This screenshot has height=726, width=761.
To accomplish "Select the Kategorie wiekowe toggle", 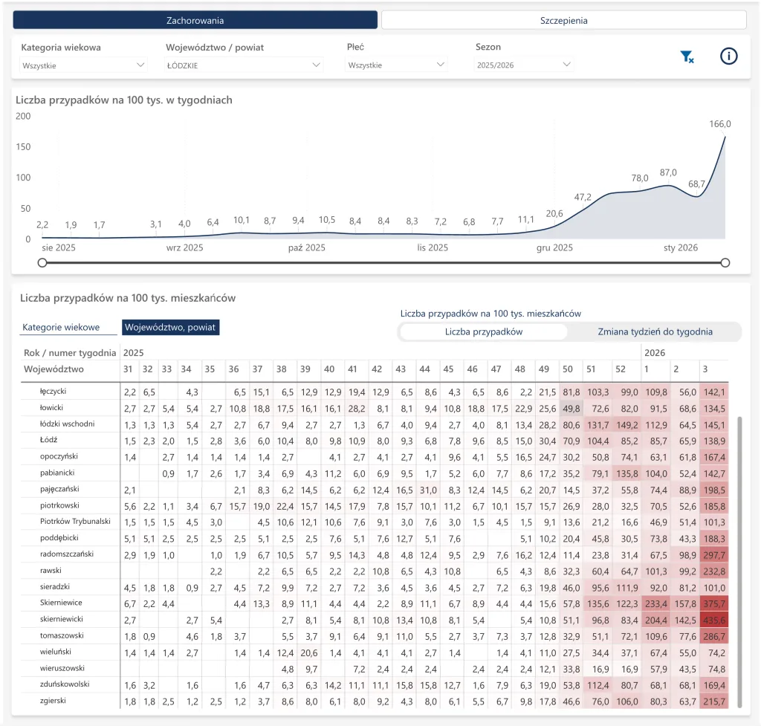I will (61, 328).
